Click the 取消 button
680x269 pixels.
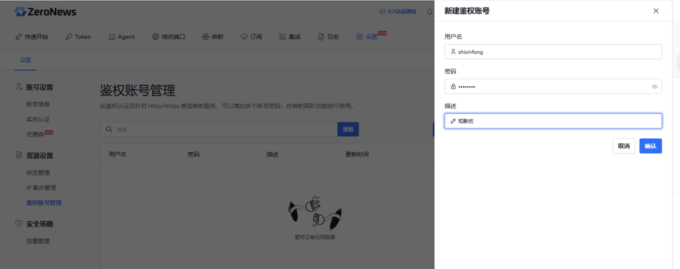tap(623, 146)
